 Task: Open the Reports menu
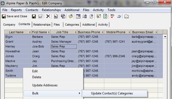tap(16, 10)
